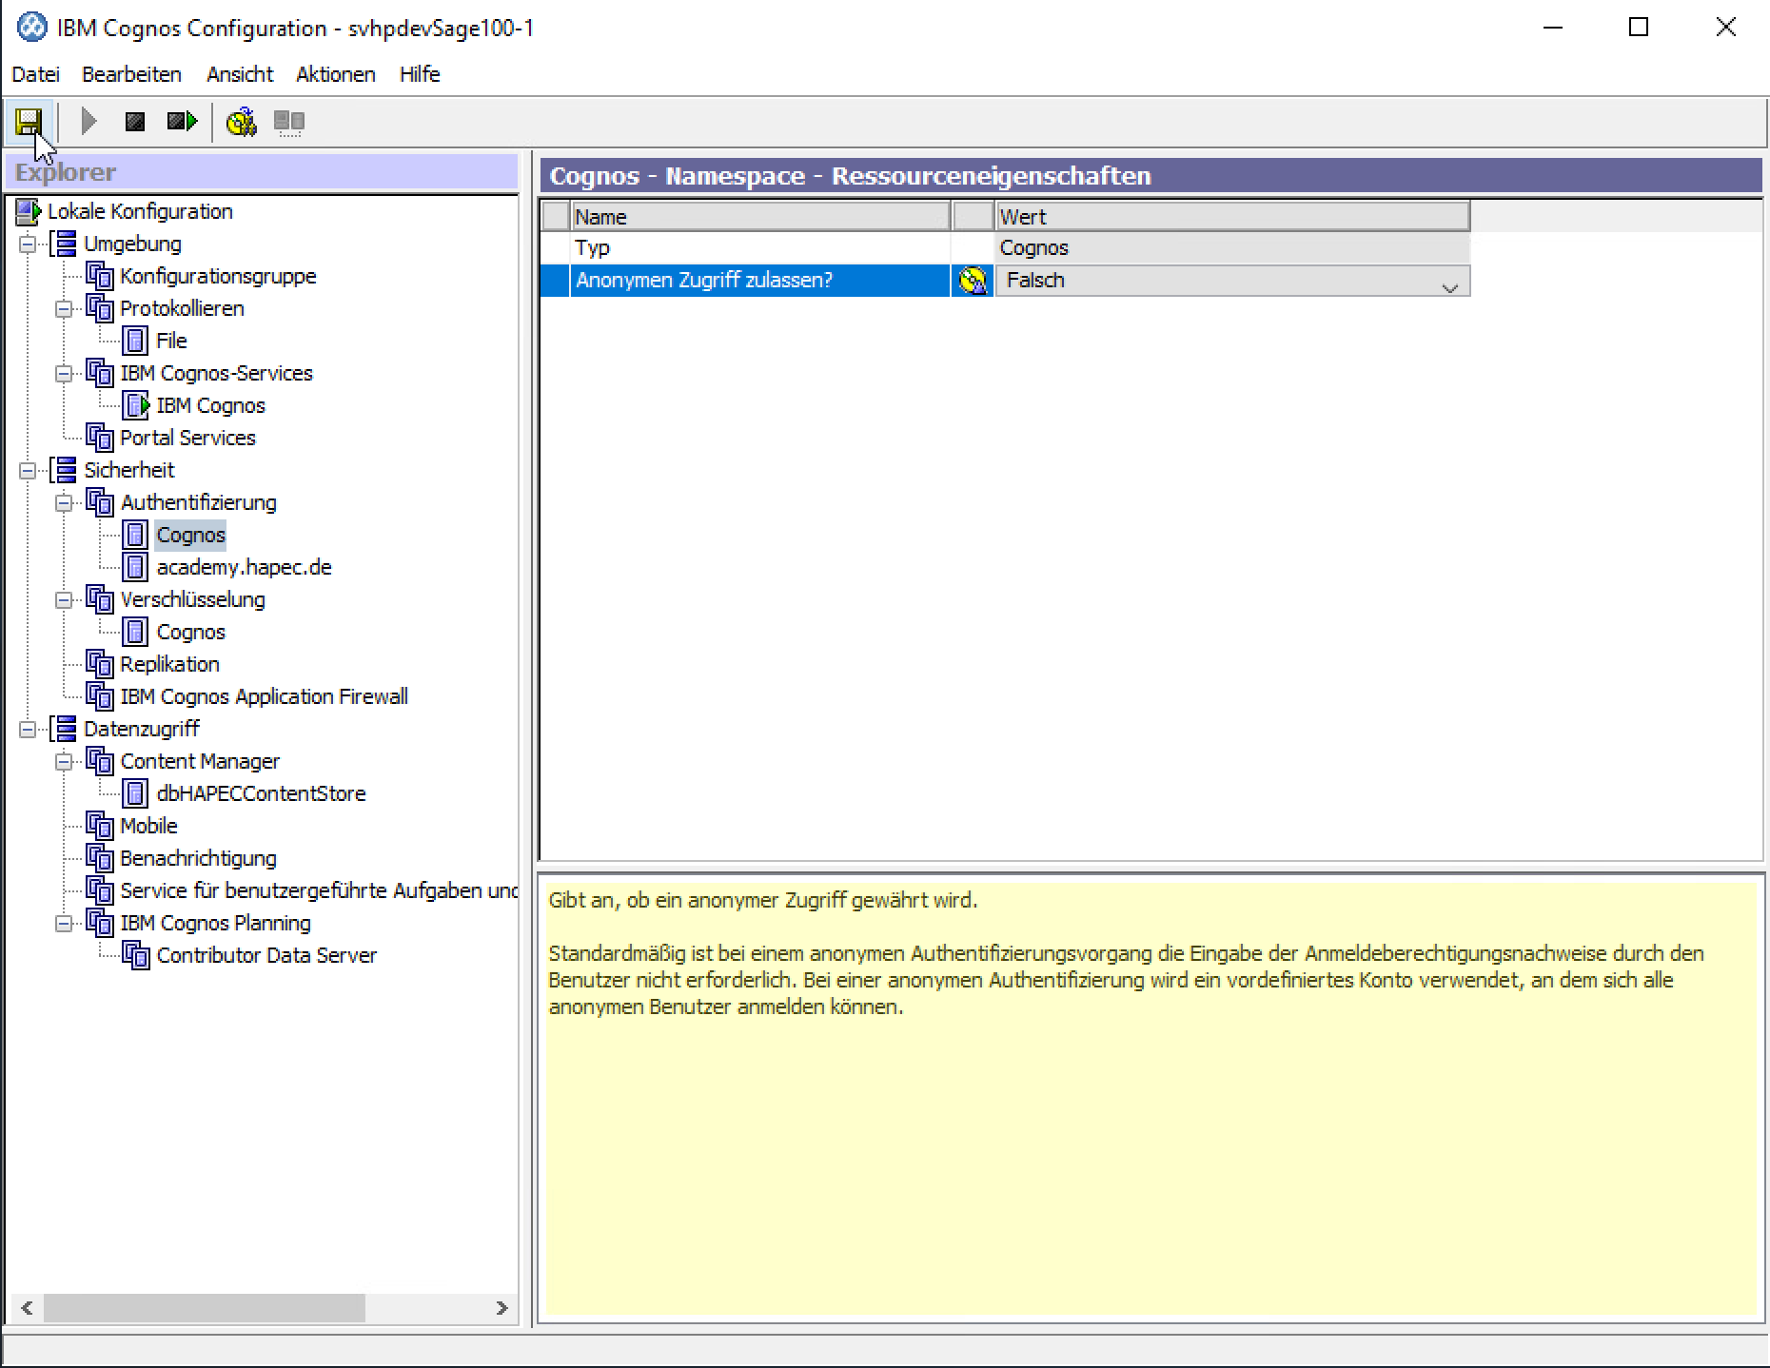Collapse the Authentifizierung branch
The image size is (1770, 1368).
coord(64,503)
